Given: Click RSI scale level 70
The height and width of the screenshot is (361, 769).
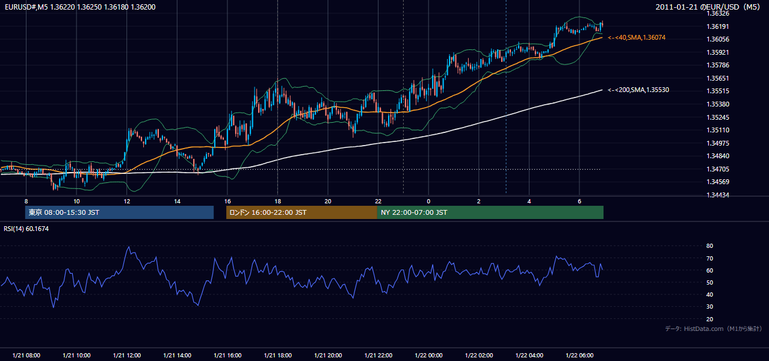Looking at the screenshot, I should [709, 258].
